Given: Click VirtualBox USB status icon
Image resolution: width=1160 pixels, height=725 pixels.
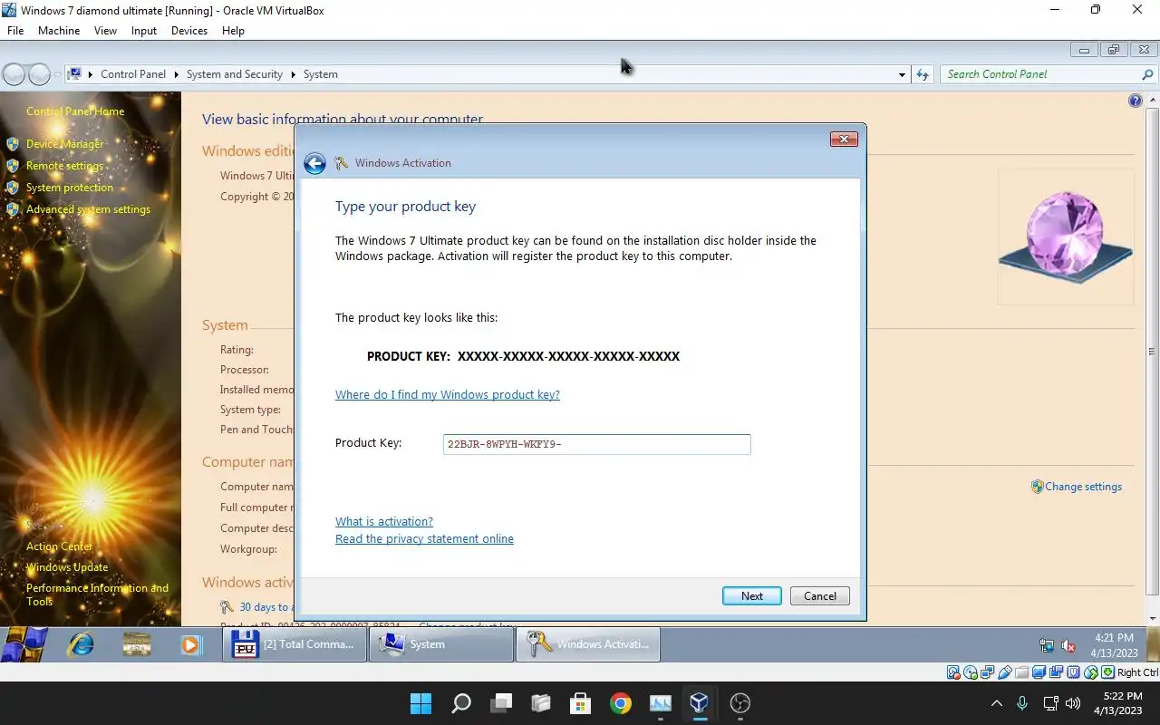Looking at the screenshot, I should (x=1005, y=672).
